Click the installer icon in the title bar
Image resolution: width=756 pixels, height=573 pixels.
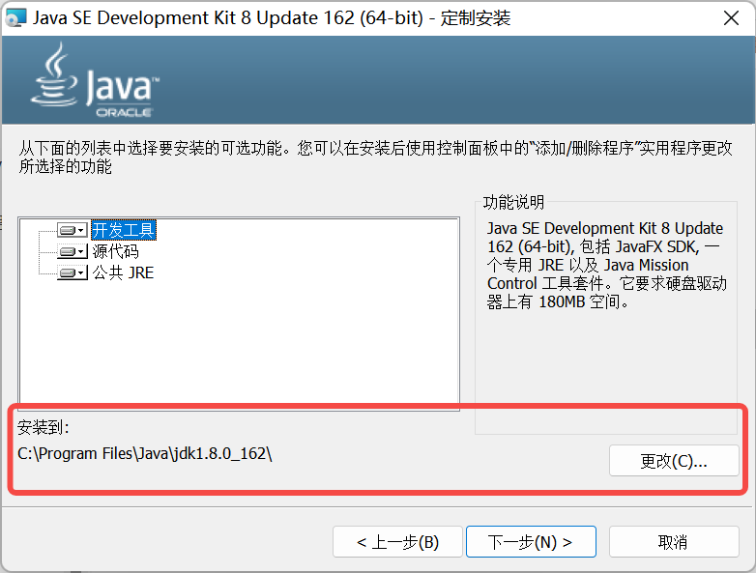tap(15, 18)
